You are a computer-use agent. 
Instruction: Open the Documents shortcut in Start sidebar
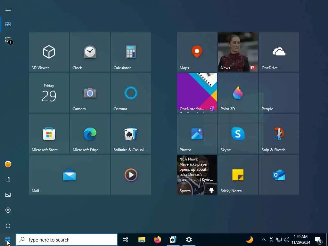tap(8, 179)
